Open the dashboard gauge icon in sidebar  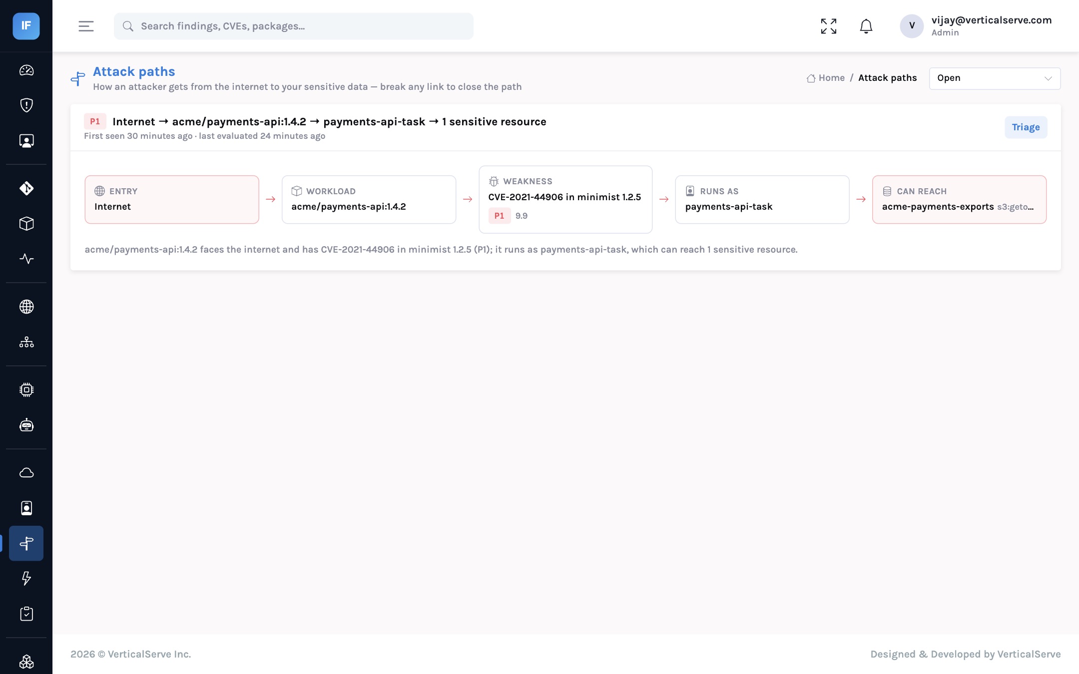26,70
